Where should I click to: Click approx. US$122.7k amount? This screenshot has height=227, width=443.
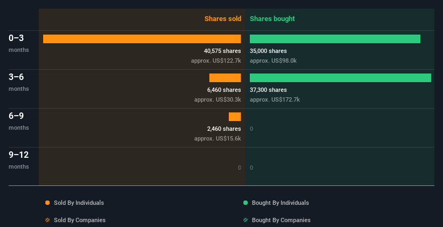point(216,61)
